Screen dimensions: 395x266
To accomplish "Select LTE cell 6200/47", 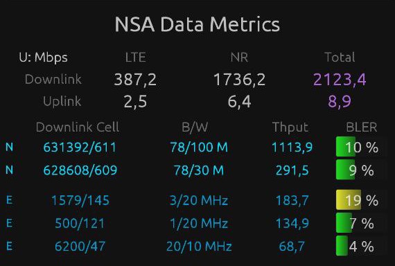I will point(80,246).
